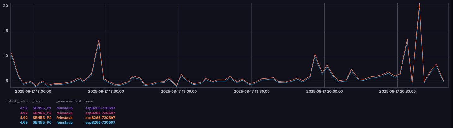
Task: Toggle the SEN55_P1 series legend entry
Action: click(42, 108)
